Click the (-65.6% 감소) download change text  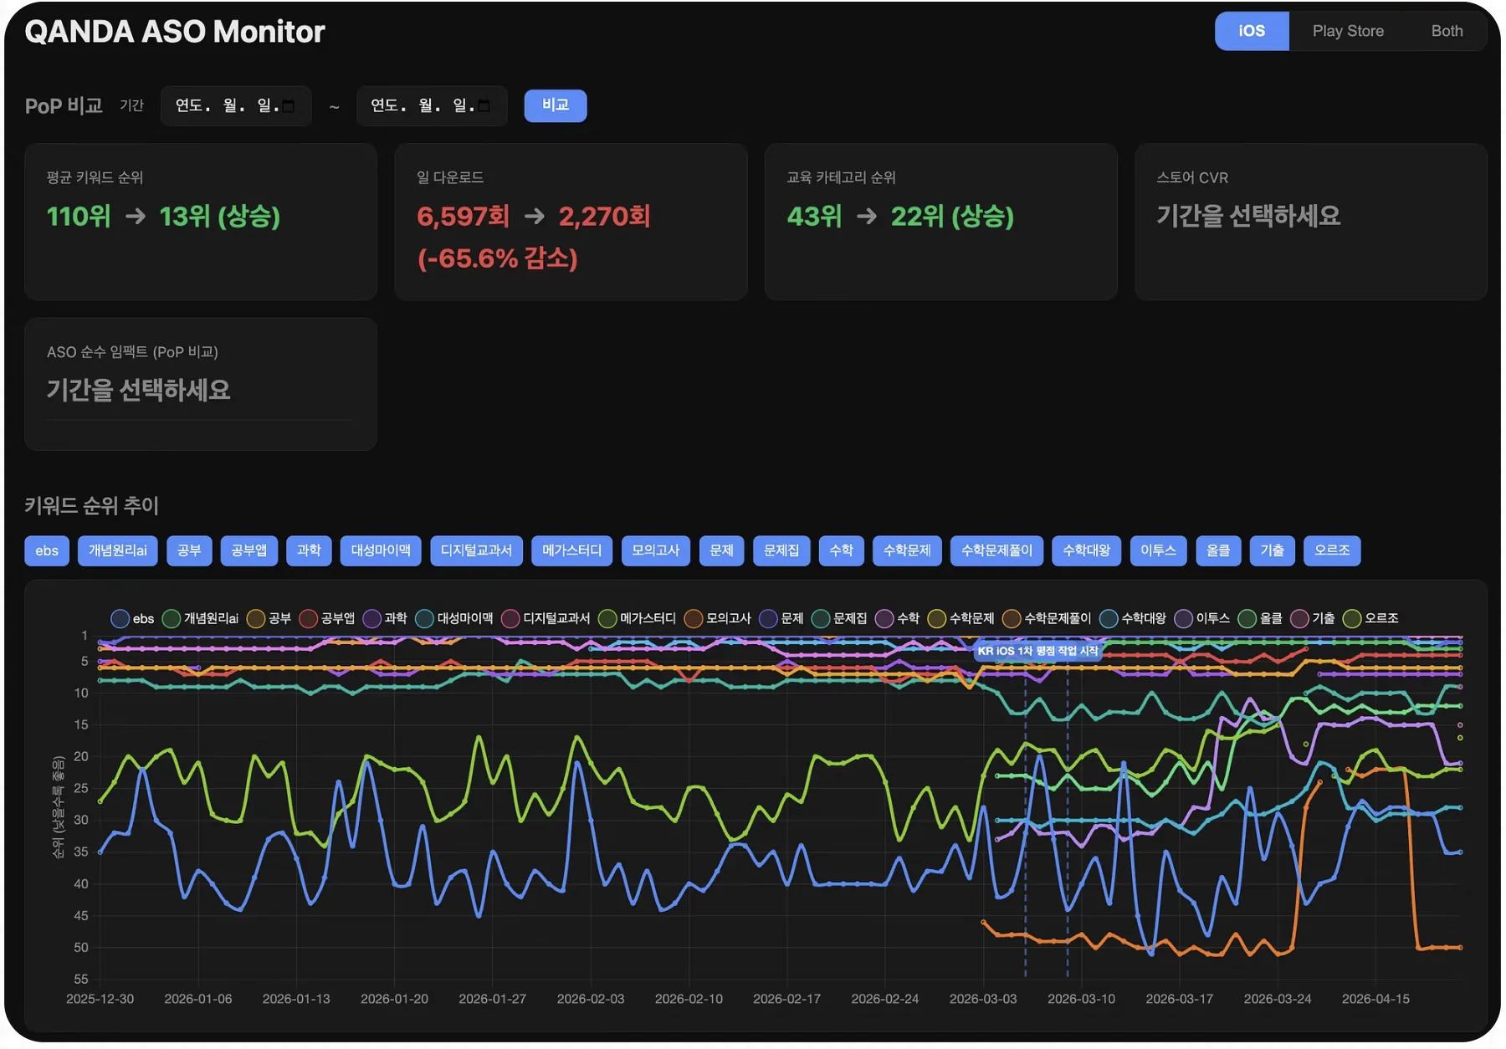497,258
